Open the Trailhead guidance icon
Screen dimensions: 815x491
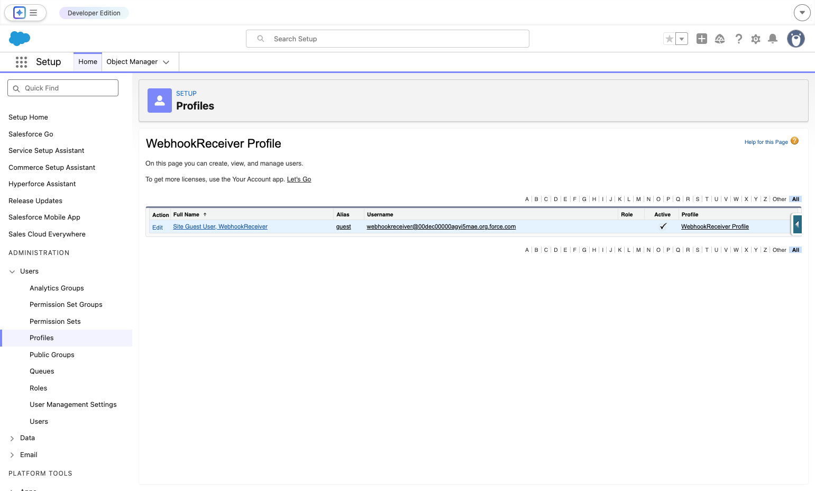[x=720, y=39]
